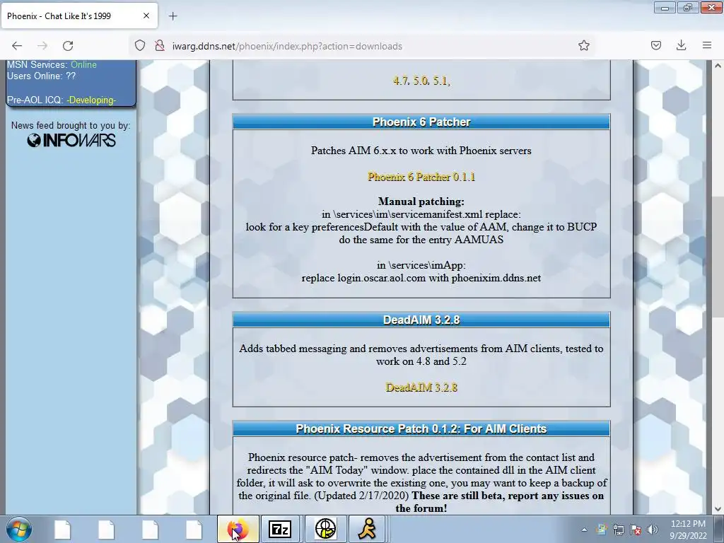724x543 pixels.
Task: Download Phoenix 6 Patcher 0.1.1
Action: click(x=421, y=177)
